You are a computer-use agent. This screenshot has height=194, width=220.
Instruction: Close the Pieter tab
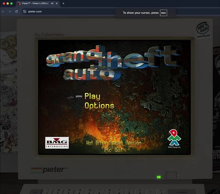tap(57, 3)
